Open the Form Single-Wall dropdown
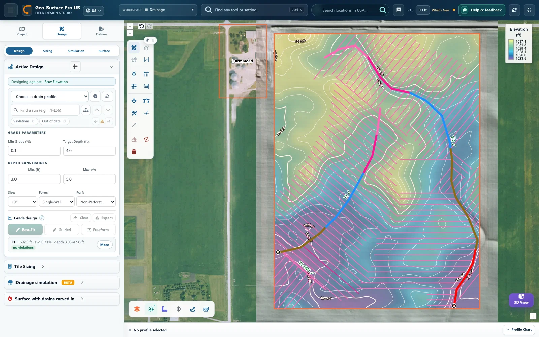Viewport: 539px width, 337px height. tap(57, 202)
